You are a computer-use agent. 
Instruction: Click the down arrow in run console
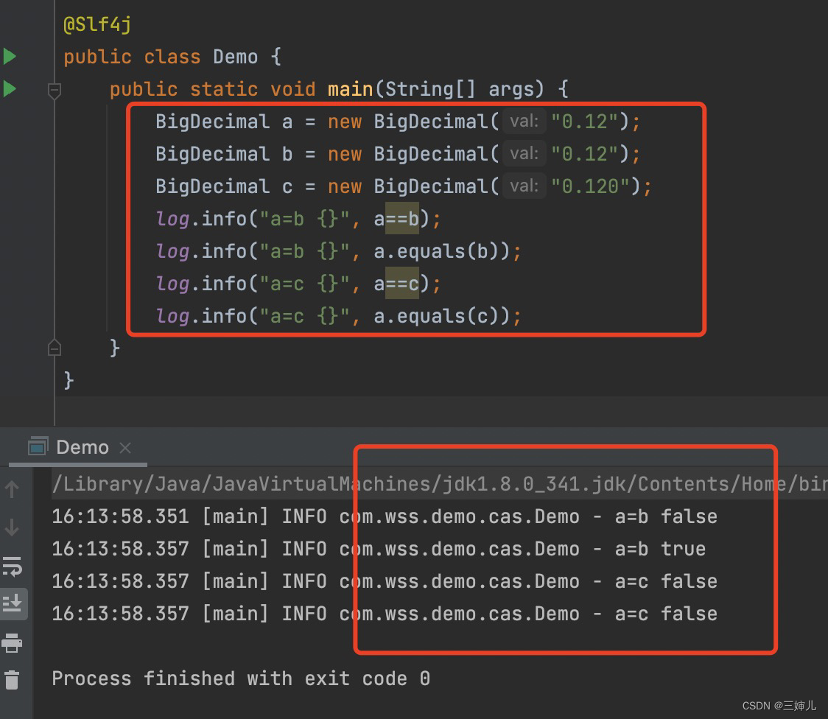point(13,527)
